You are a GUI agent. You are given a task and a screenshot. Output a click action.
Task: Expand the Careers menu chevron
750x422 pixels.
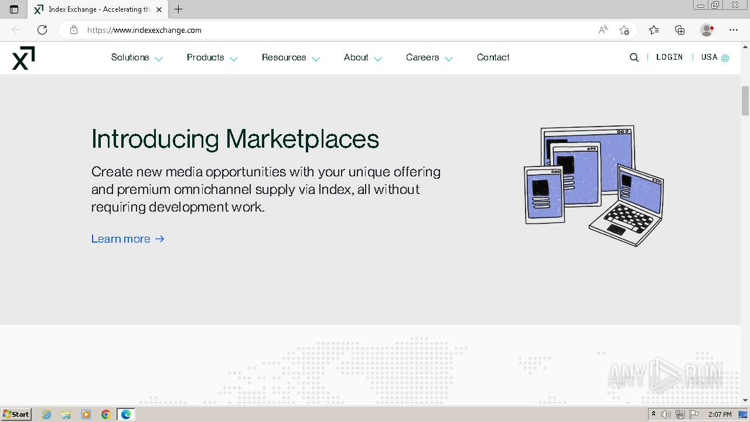tap(449, 59)
